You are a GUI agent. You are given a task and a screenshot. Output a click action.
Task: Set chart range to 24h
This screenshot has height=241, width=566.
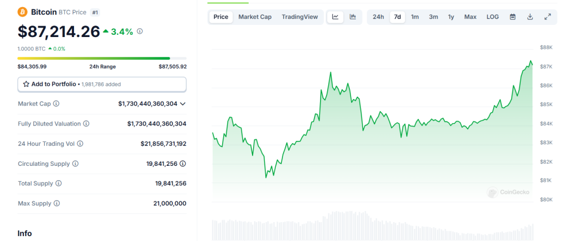(x=378, y=17)
